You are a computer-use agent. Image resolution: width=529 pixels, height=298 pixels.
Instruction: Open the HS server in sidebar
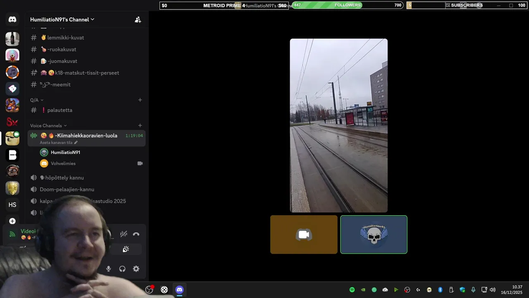pyautogui.click(x=12, y=205)
